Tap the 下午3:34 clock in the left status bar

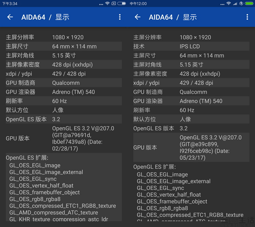[10, 4]
